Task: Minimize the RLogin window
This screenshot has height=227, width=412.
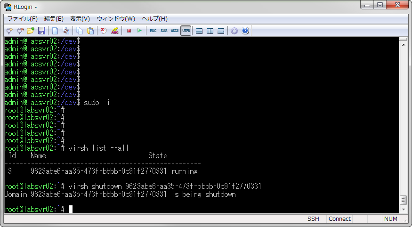Action: pos(367,5)
